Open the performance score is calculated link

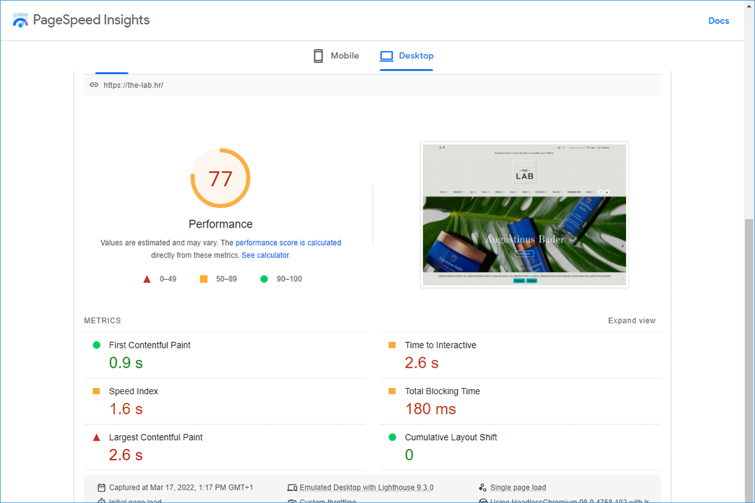click(x=288, y=243)
